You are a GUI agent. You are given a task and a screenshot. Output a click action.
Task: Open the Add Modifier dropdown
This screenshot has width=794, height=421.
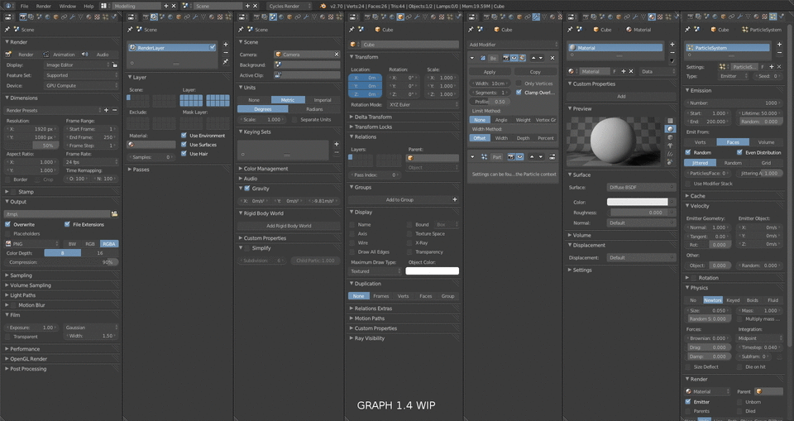pos(513,45)
